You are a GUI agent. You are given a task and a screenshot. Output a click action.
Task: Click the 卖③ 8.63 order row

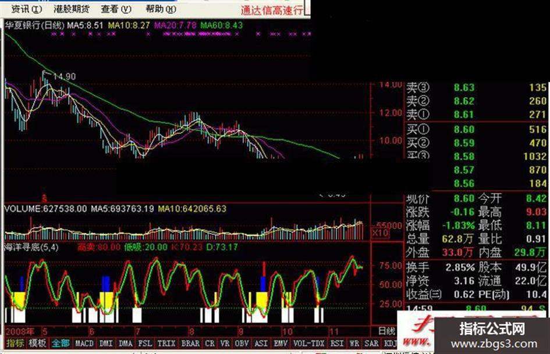[476, 87]
